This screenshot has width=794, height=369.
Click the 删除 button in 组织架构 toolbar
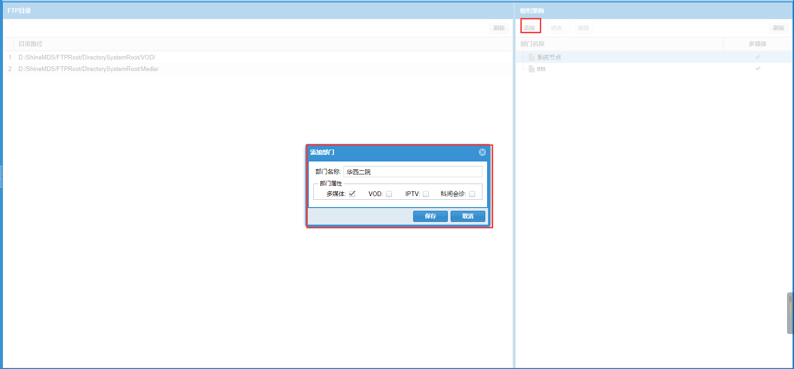click(584, 28)
